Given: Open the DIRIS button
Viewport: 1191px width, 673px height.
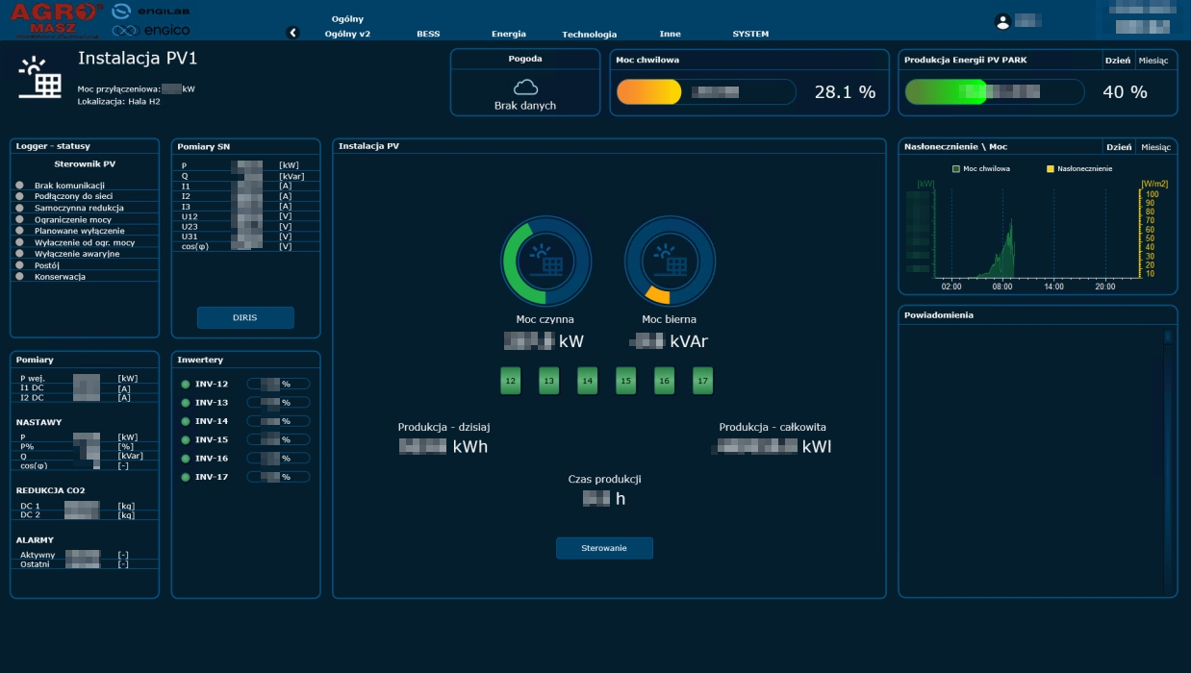Looking at the screenshot, I should point(245,317).
